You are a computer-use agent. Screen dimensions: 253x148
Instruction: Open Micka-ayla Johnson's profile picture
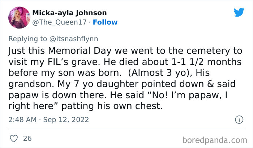click(x=19, y=17)
